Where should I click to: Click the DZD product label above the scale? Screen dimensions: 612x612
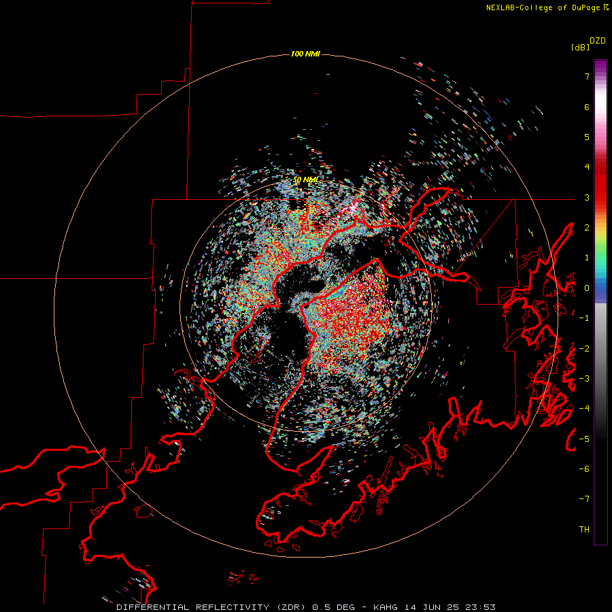click(x=598, y=41)
